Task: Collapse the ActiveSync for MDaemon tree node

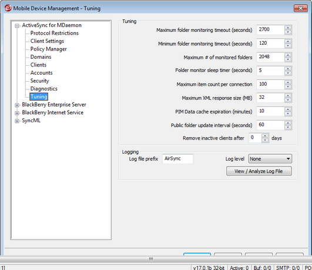Action: [17, 25]
